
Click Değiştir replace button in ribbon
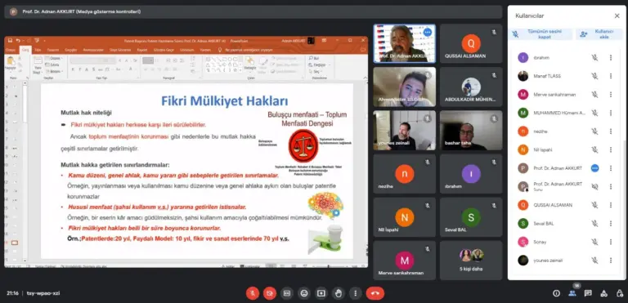coord(318,65)
